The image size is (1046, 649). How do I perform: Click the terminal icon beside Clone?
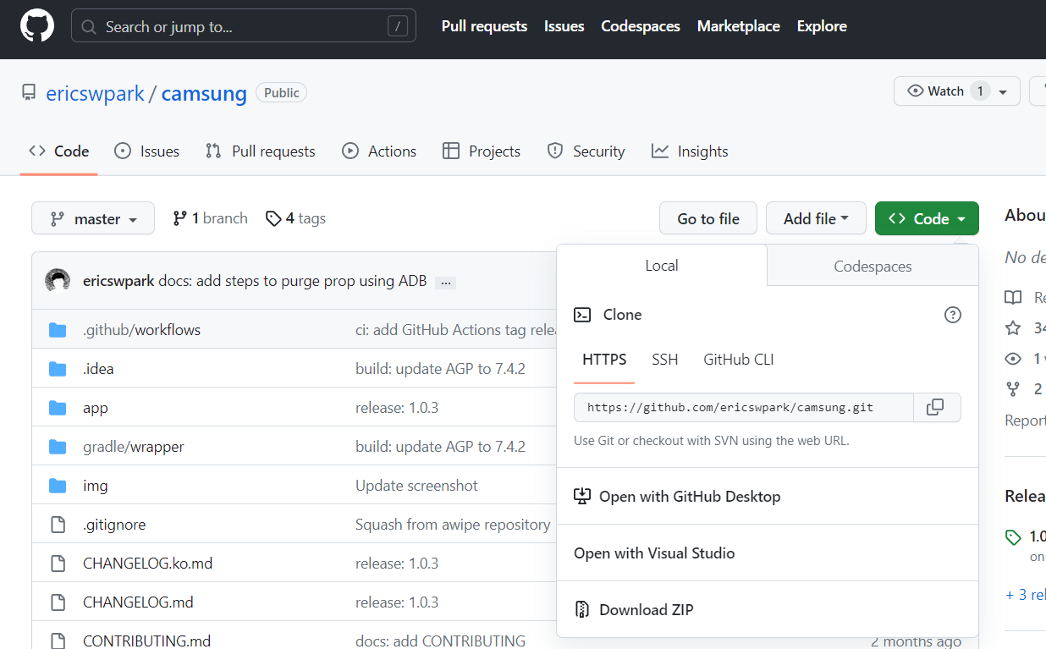582,315
